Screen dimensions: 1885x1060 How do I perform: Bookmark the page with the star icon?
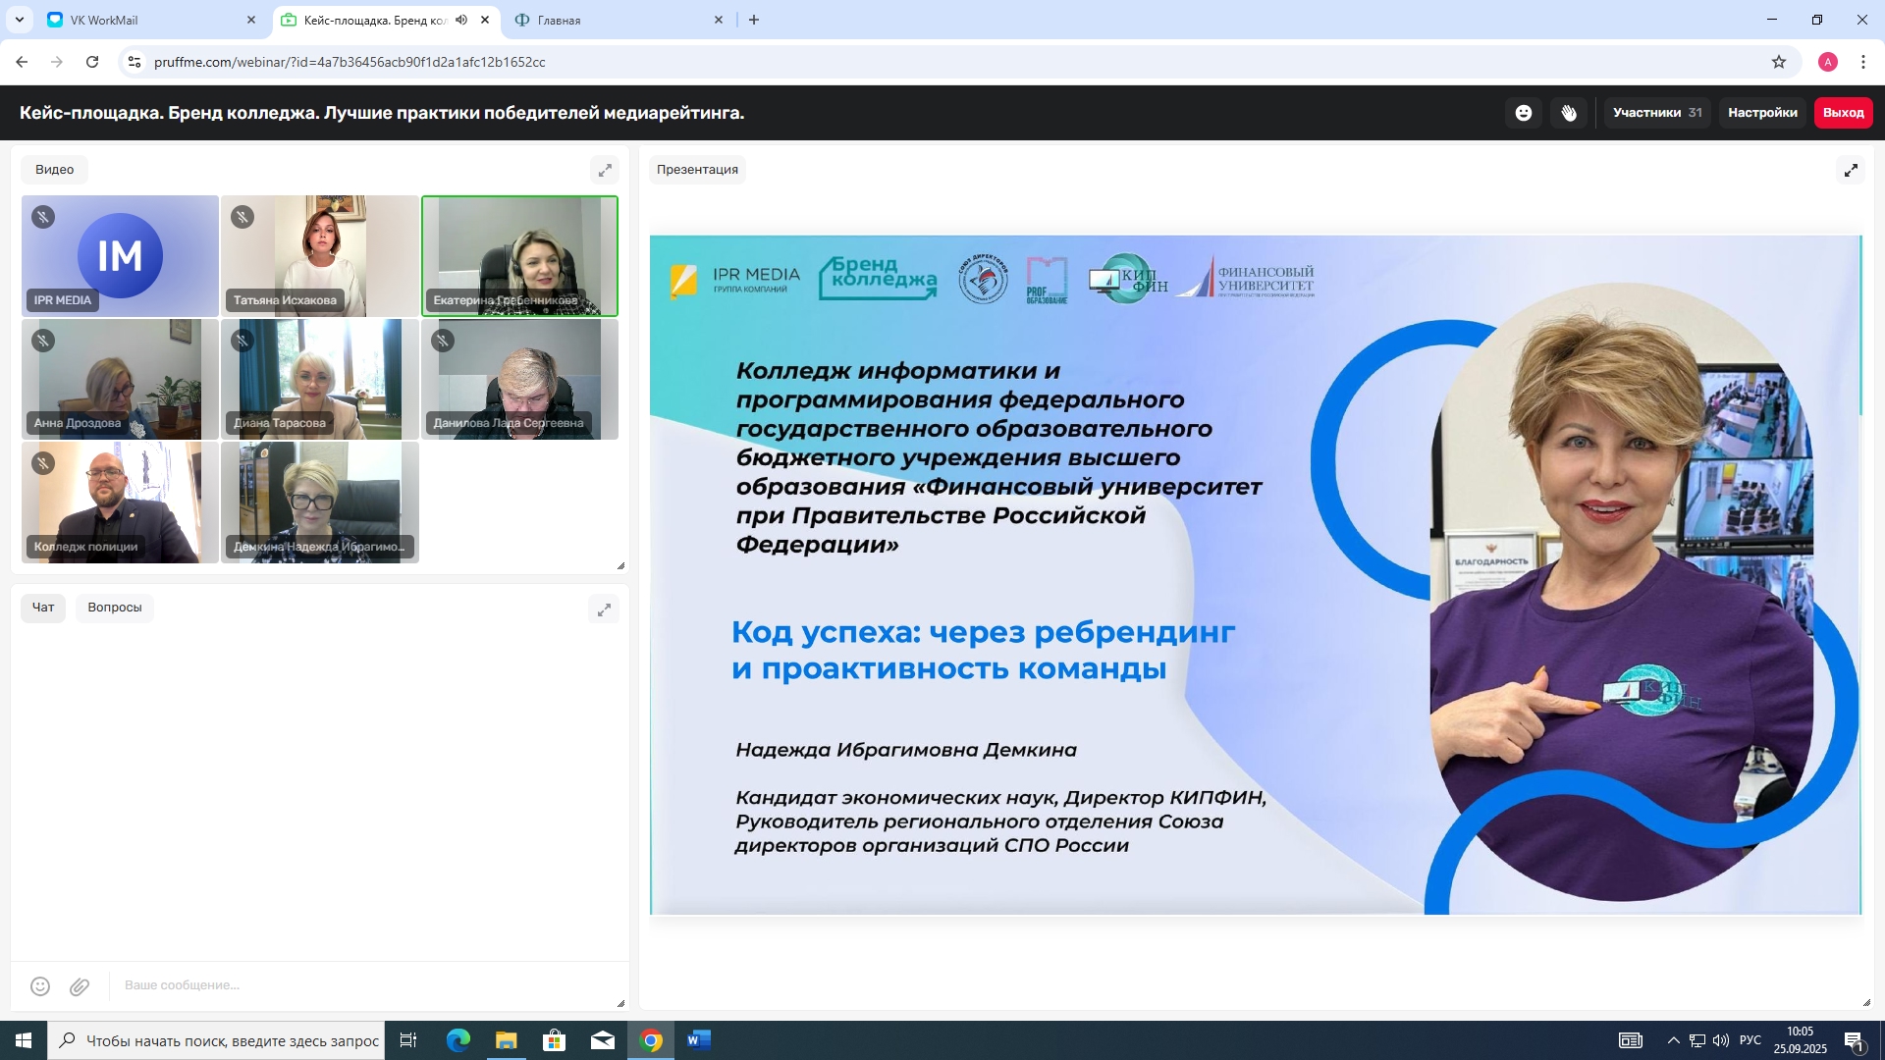tap(1779, 62)
